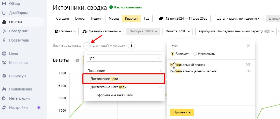This screenshot has width=280, height=119.
Task: Select the "Исключить" radio button
Action: coord(195,54)
